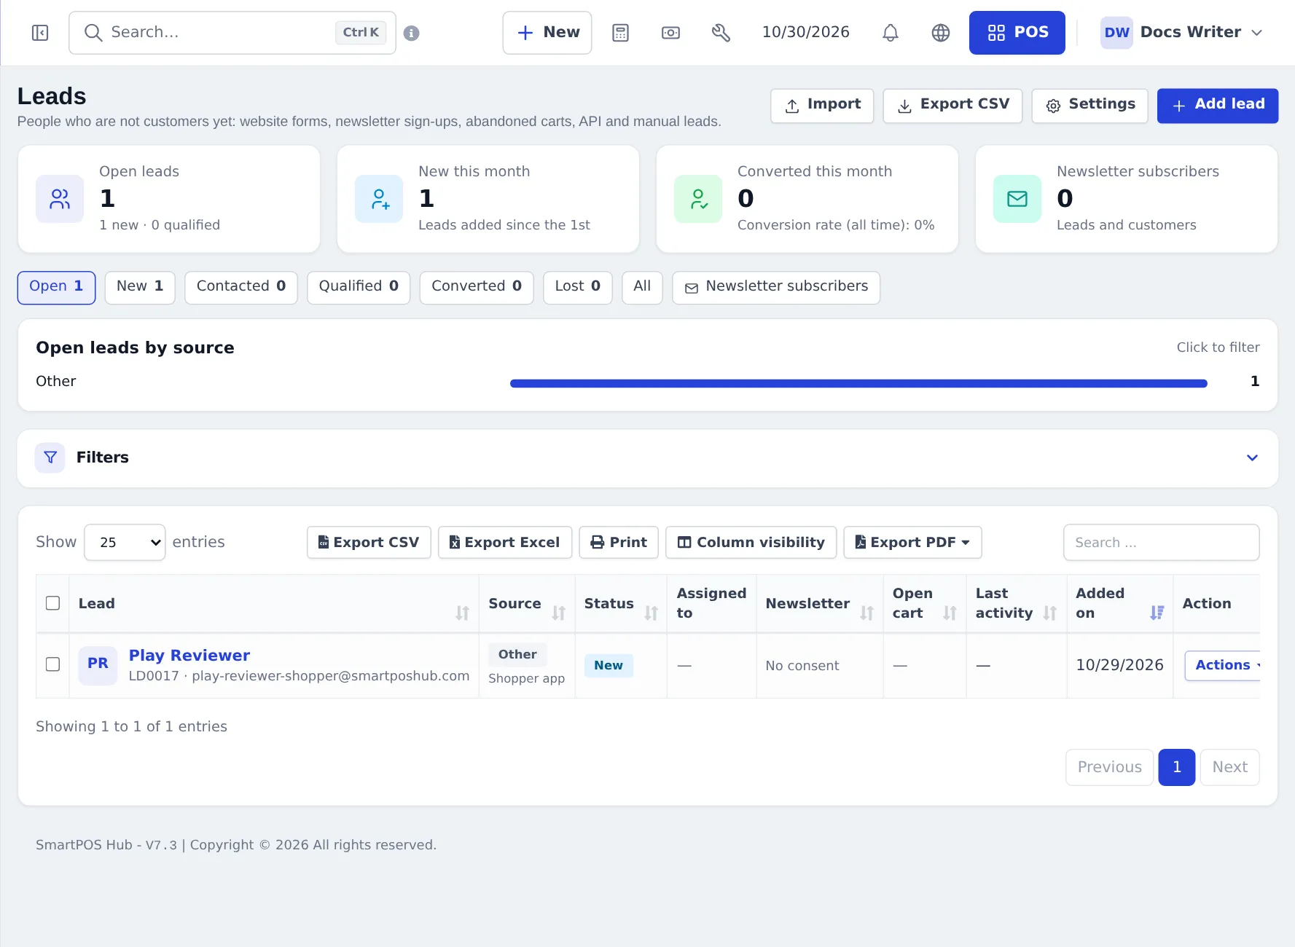This screenshot has height=947, width=1295.
Task: Open the Play Reviewer lead link
Action: [x=189, y=656]
